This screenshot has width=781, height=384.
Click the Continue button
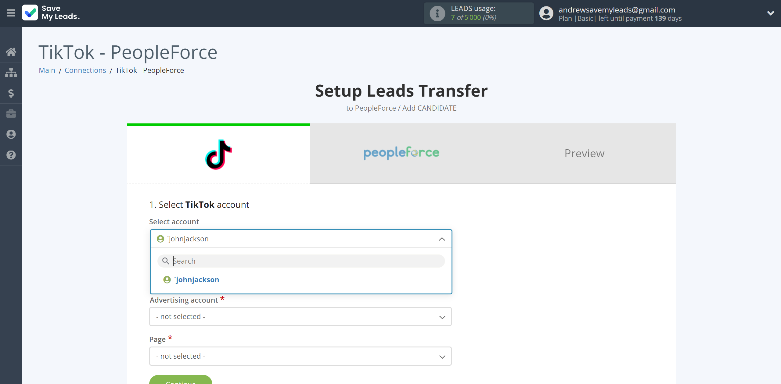tap(181, 382)
